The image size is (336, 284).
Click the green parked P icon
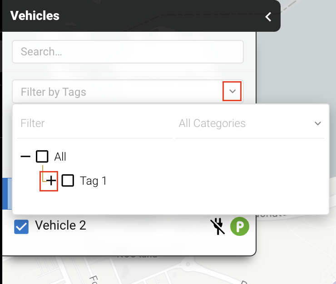click(x=240, y=226)
